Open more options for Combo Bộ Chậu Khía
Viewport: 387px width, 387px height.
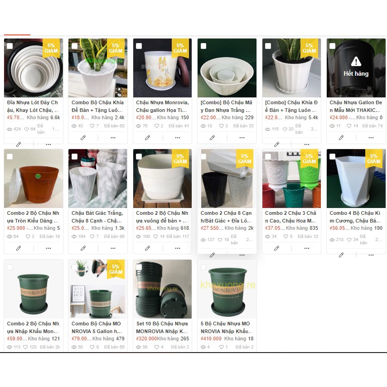[x=113, y=138]
